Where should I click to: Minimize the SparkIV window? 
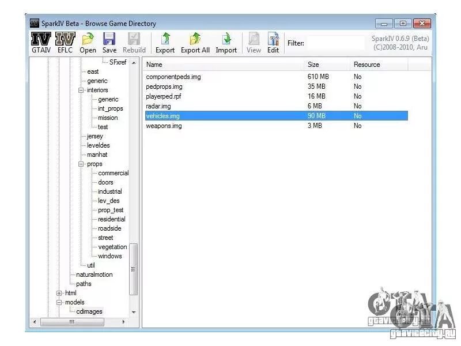coord(384,24)
